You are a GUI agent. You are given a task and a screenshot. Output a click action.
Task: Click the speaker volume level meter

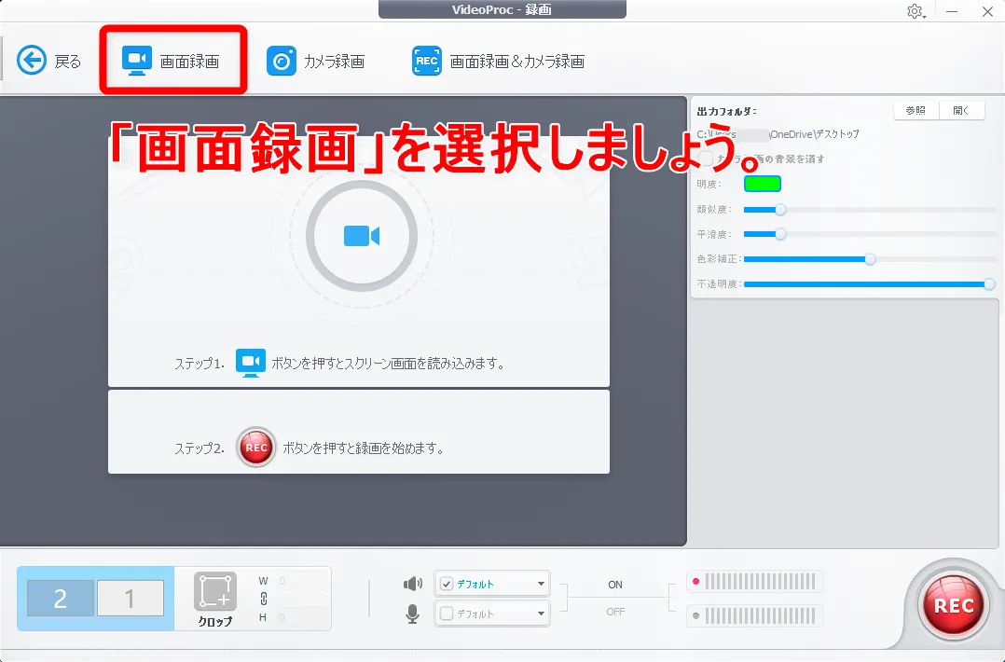pyautogui.click(x=754, y=582)
